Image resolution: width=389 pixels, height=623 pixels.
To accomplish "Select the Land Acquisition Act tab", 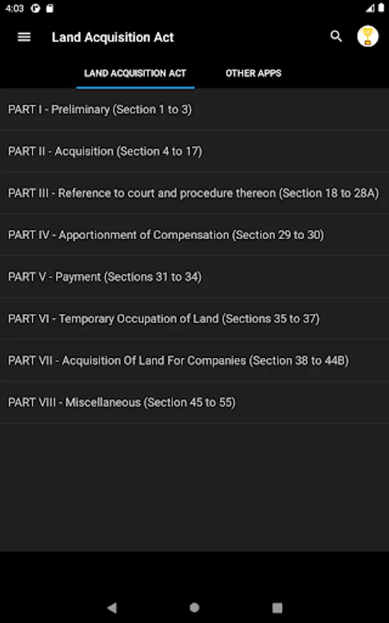I will coord(135,73).
